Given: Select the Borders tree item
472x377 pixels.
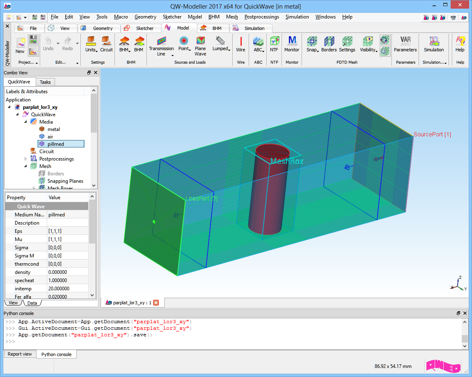Looking at the screenshot, I should [x=55, y=174].
